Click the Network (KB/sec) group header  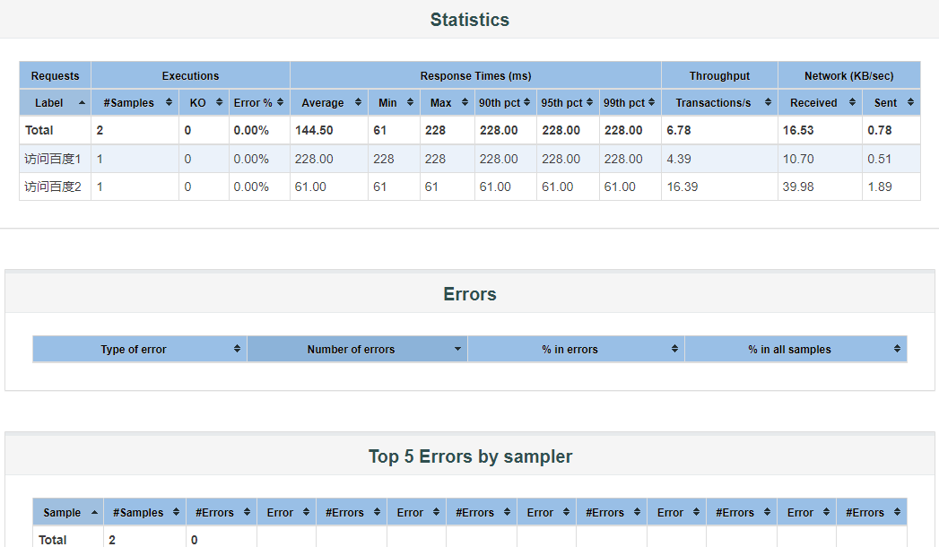849,76
